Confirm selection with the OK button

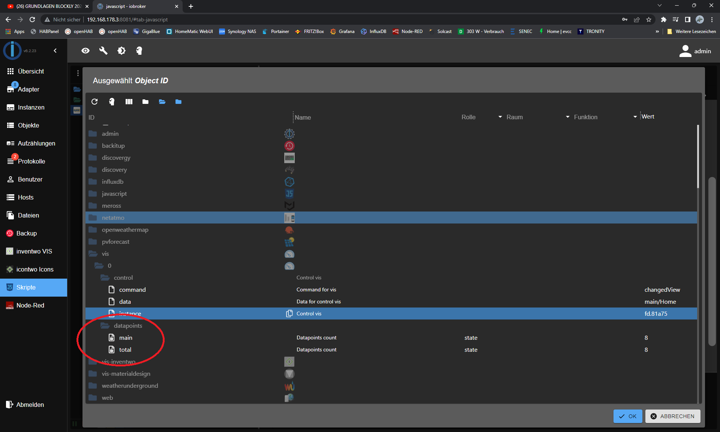[628, 416]
